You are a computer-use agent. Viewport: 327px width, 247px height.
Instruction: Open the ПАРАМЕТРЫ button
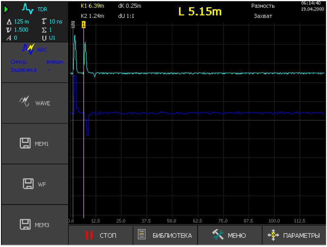tap(294, 235)
